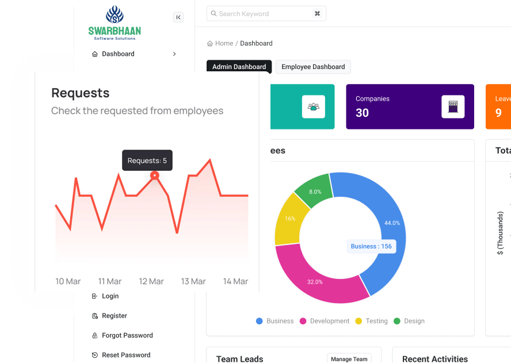Click the command shortcut icon in search box
The height and width of the screenshot is (363, 511).
[x=317, y=14]
